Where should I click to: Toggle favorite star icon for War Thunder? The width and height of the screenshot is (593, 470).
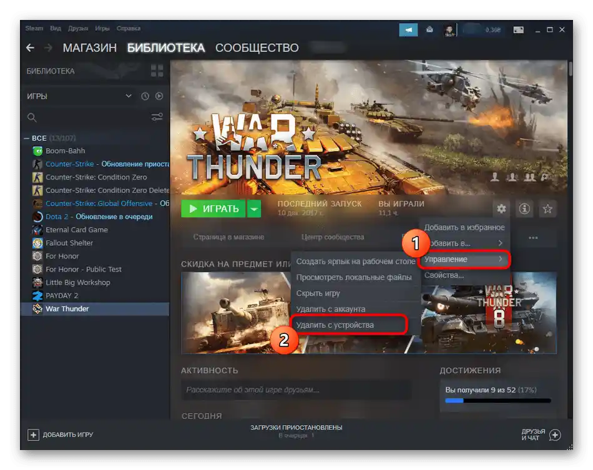tap(547, 208)
